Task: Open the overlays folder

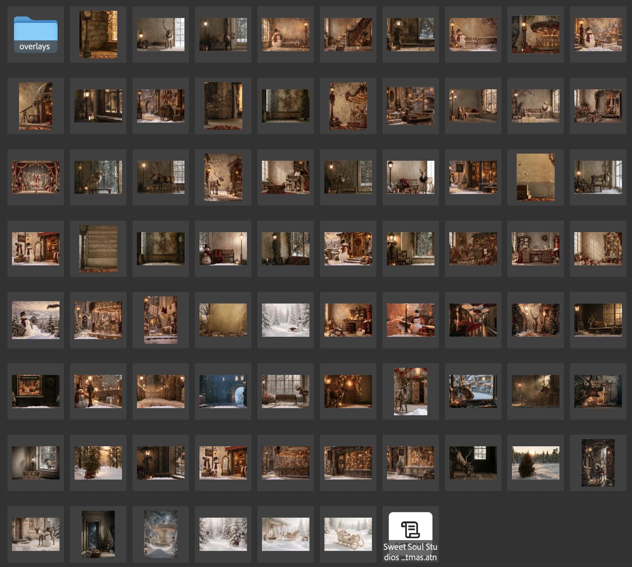Action: [36, 34]
